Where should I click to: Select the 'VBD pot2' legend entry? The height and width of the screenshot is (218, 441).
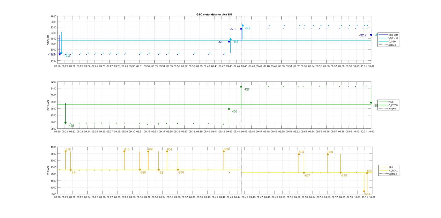click(x=388, y=38)
